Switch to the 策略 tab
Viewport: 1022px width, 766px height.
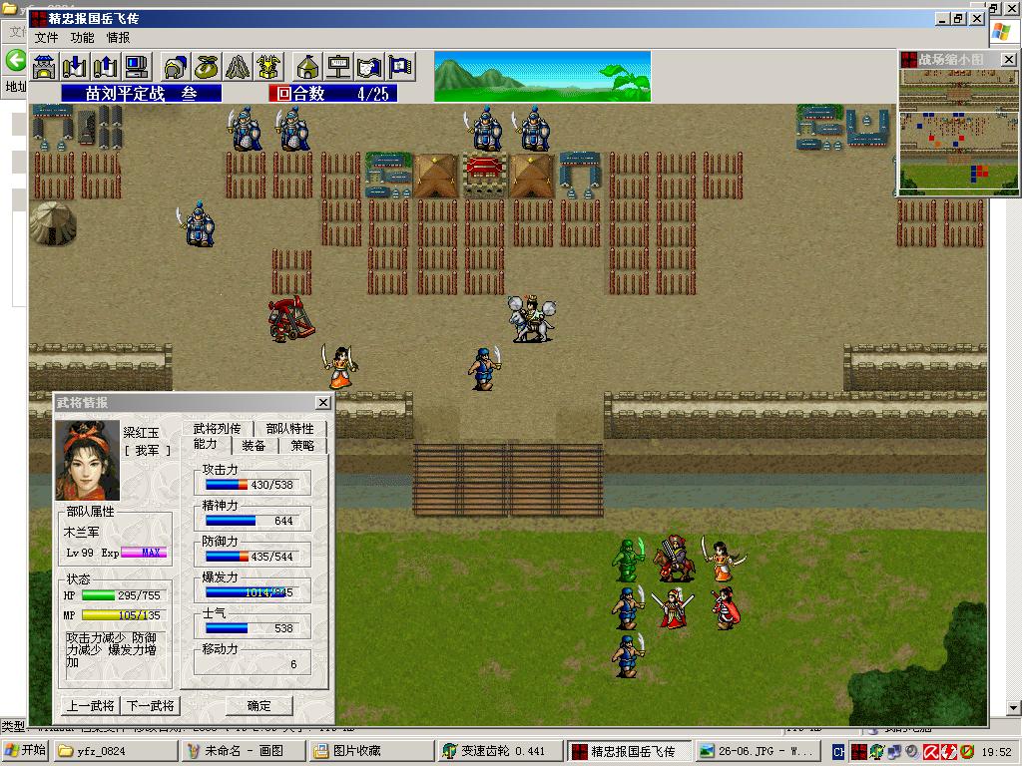(x=302, y=445)
